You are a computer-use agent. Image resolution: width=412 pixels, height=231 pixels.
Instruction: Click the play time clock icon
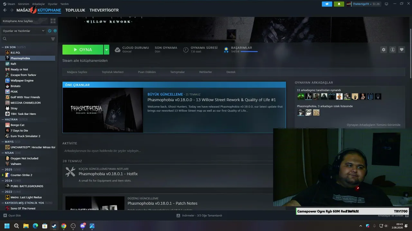click(x=186, y=50)
